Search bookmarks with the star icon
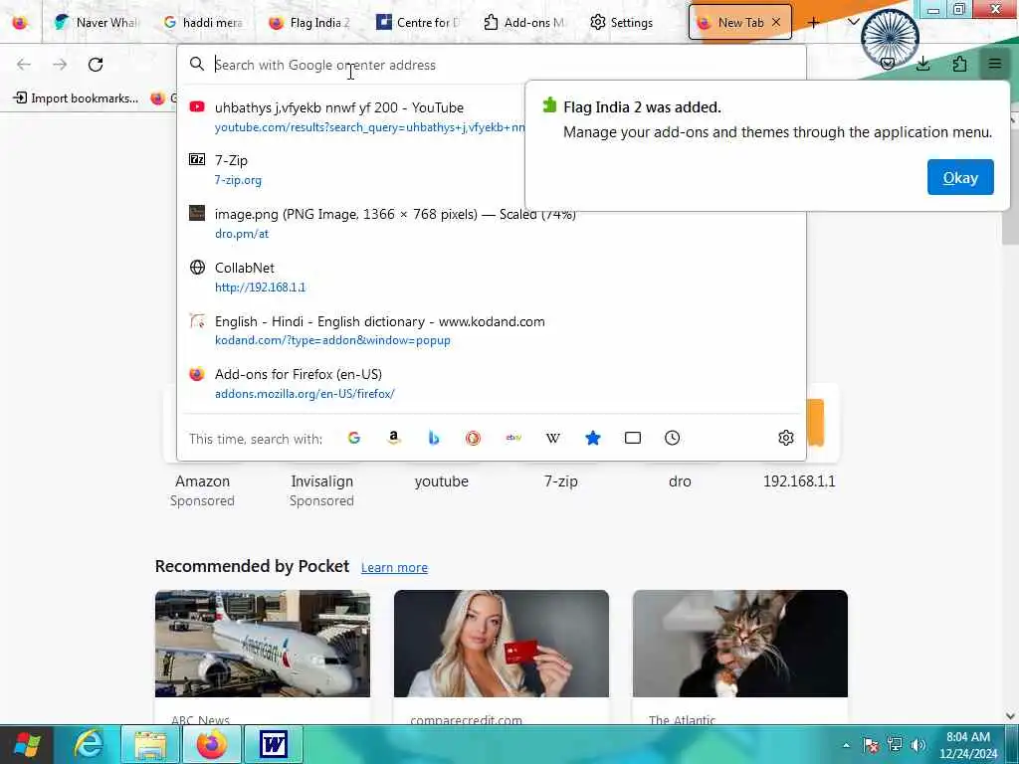This screenshot has height=764, width=1019. pyautogui.click(x=593, y=438)
